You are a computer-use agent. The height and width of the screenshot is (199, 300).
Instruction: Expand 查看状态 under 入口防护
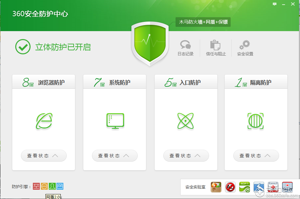coord(186,156)
